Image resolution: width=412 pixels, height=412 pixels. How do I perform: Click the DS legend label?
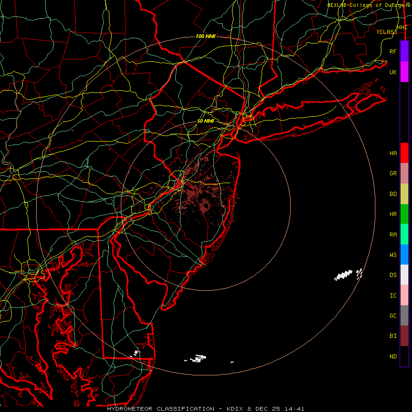click(x=393, y=275)
